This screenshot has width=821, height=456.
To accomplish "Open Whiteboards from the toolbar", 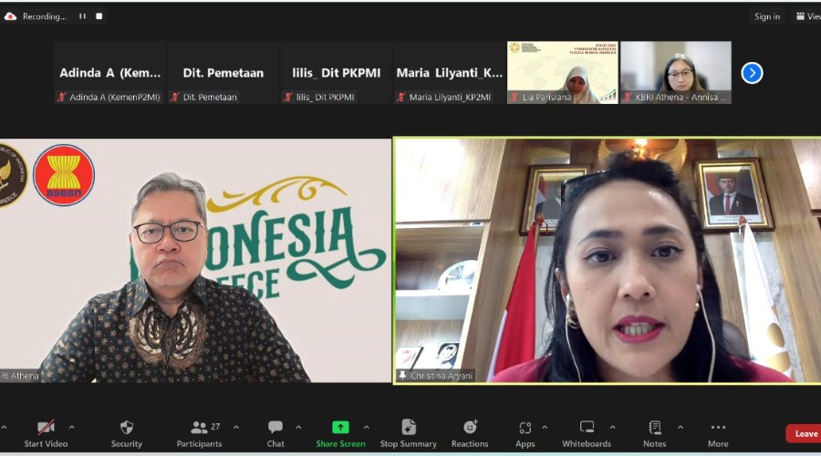I will coord(587,428).
